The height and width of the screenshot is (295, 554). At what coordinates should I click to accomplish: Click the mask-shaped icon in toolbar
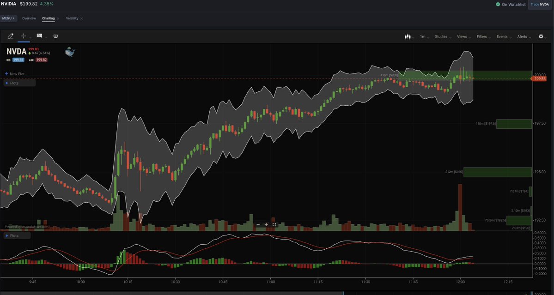pyautogui.click(x=55, y=36)
